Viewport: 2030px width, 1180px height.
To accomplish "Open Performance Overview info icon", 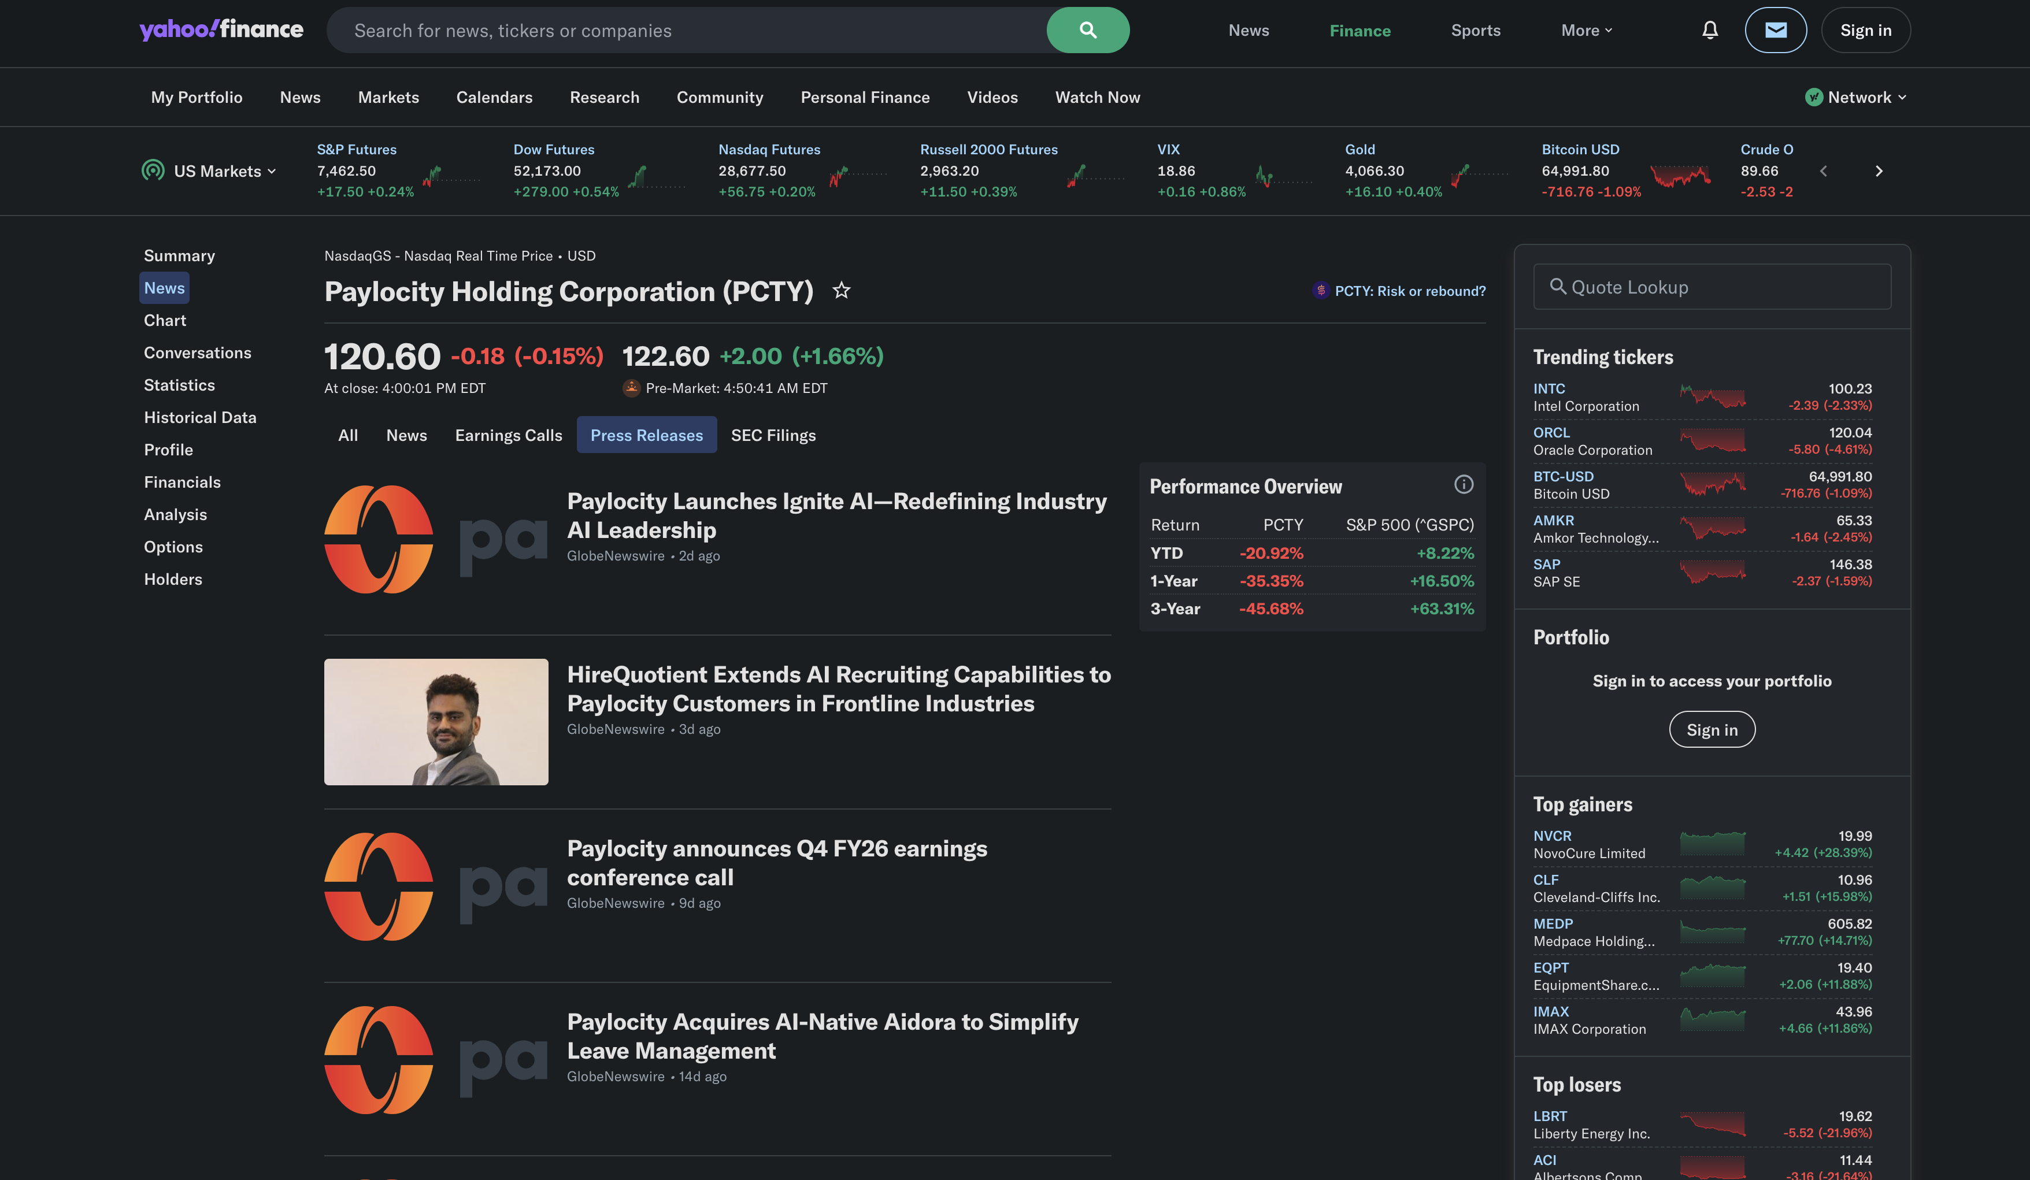I will point(1464,484).
